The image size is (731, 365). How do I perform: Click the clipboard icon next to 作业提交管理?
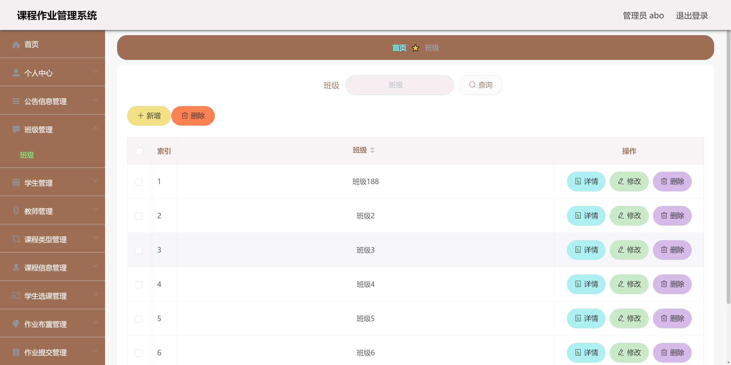click(x=16, y=352)
